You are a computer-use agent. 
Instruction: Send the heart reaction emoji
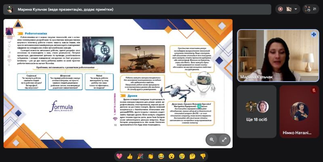click(119, 156)
